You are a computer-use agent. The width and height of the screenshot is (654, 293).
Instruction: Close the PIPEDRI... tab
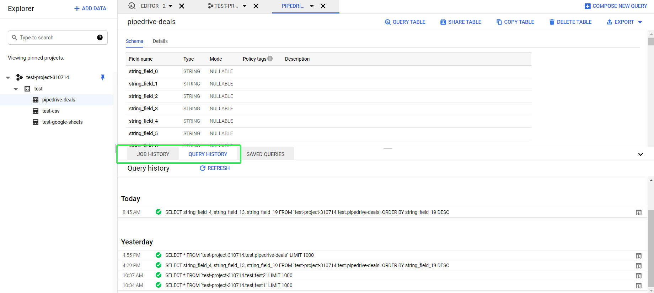pyautogui.click(x=323, y=6)
